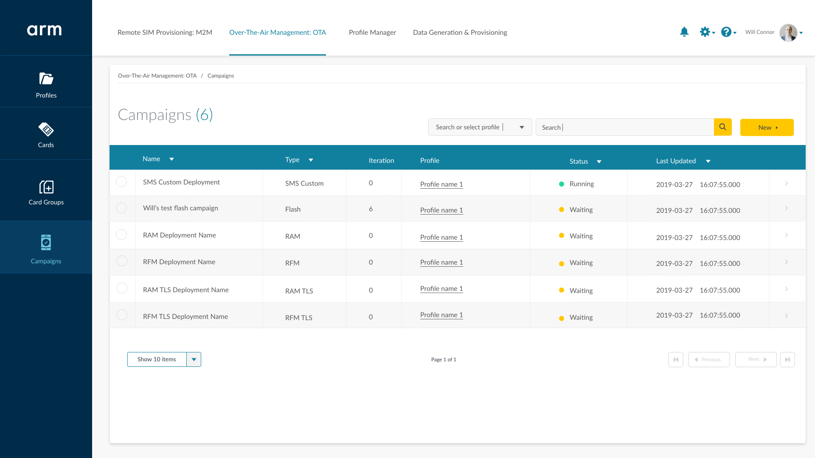
Task: Click the Iteration column header
Action: click(381, 161)
